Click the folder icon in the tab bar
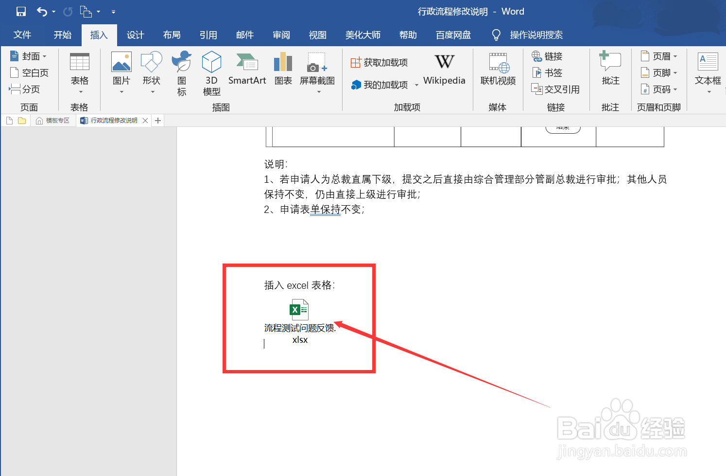Image resolution: width=726 pixels, height=476 pixels. [22, 121]
